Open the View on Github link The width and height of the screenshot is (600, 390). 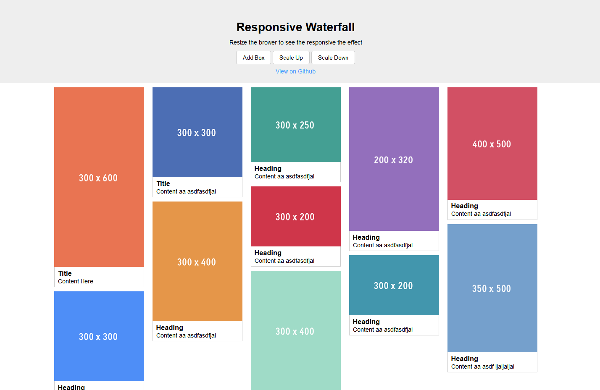295,71
